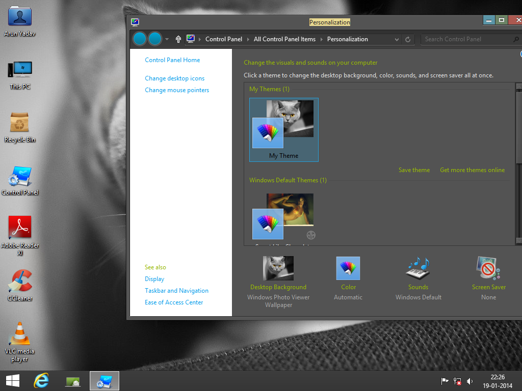Select Change mouse pointers
Image resolution: width=522 pixels, height=391 pixels.
[x=177, y=90]
